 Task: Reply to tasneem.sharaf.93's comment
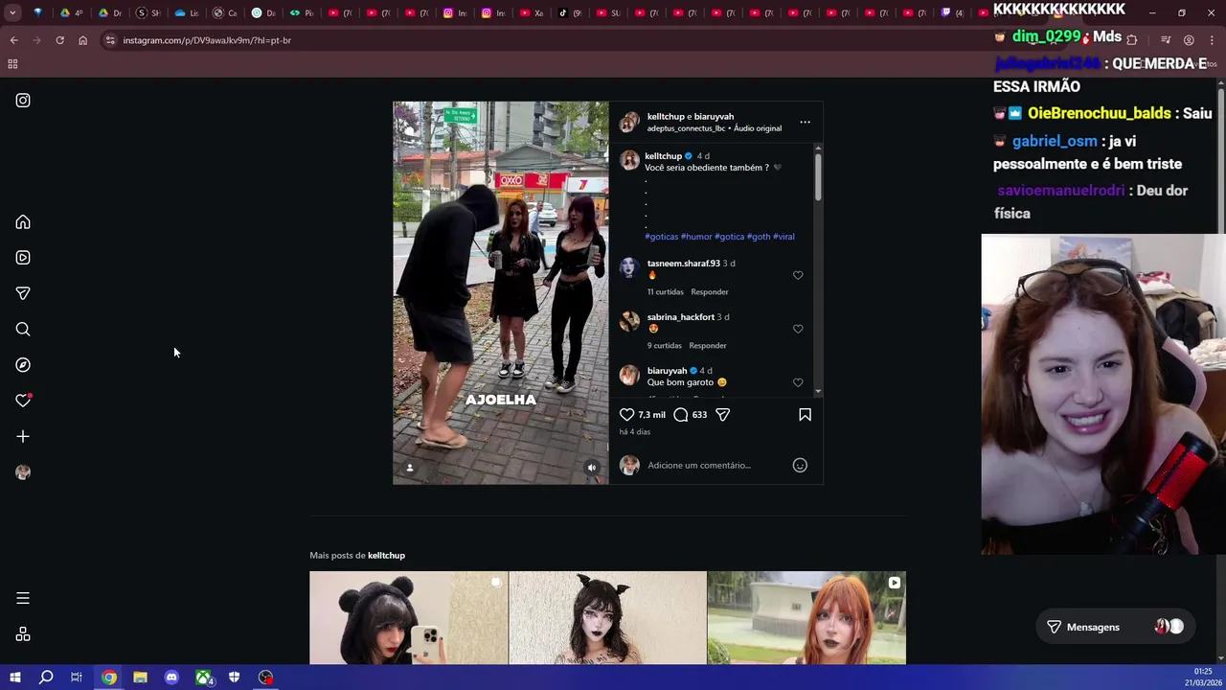pyautogui.click(x=710, y=291)
